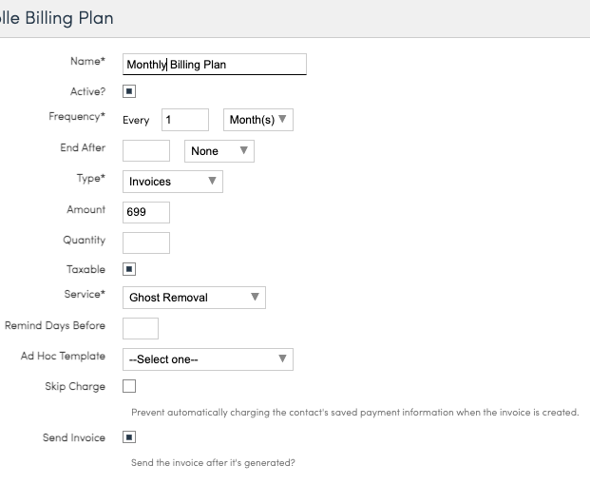Toggle the Taxable checkbox

[x=129, y=269]
